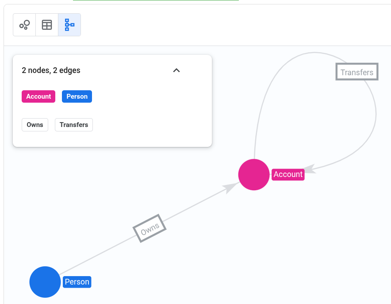Click the pink Account node circle
Viewport: 391px width, 304px height.
click(254, 174)
